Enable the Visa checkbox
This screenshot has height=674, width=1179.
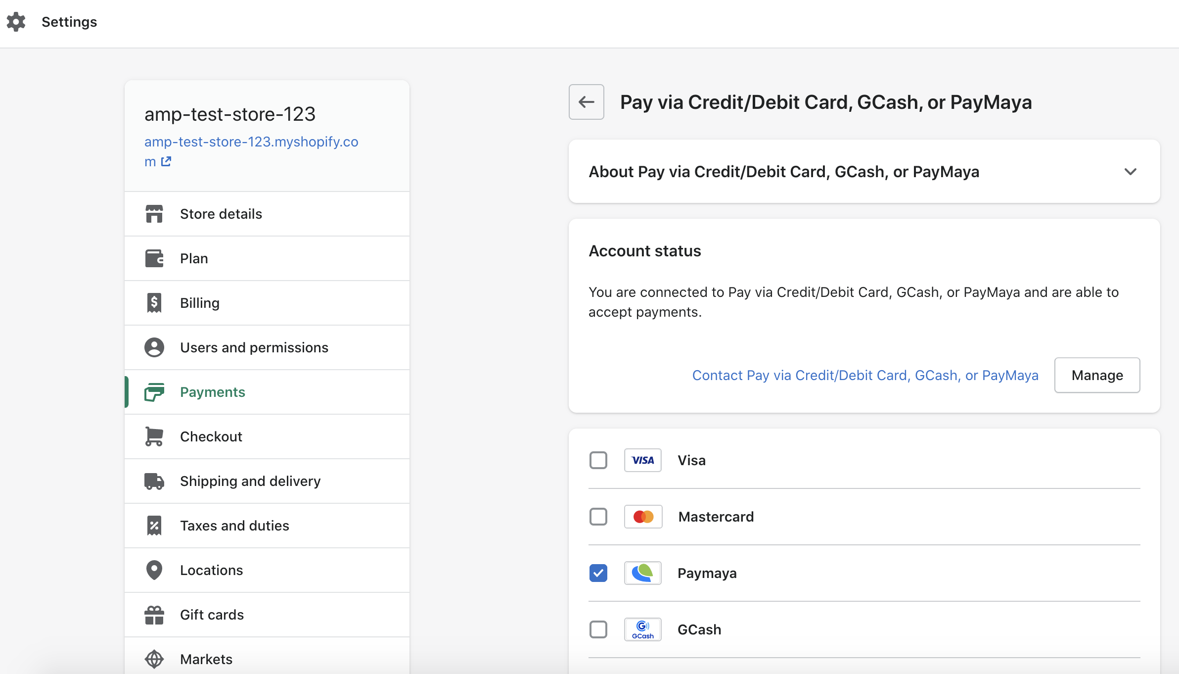click(x=598, y=460)
